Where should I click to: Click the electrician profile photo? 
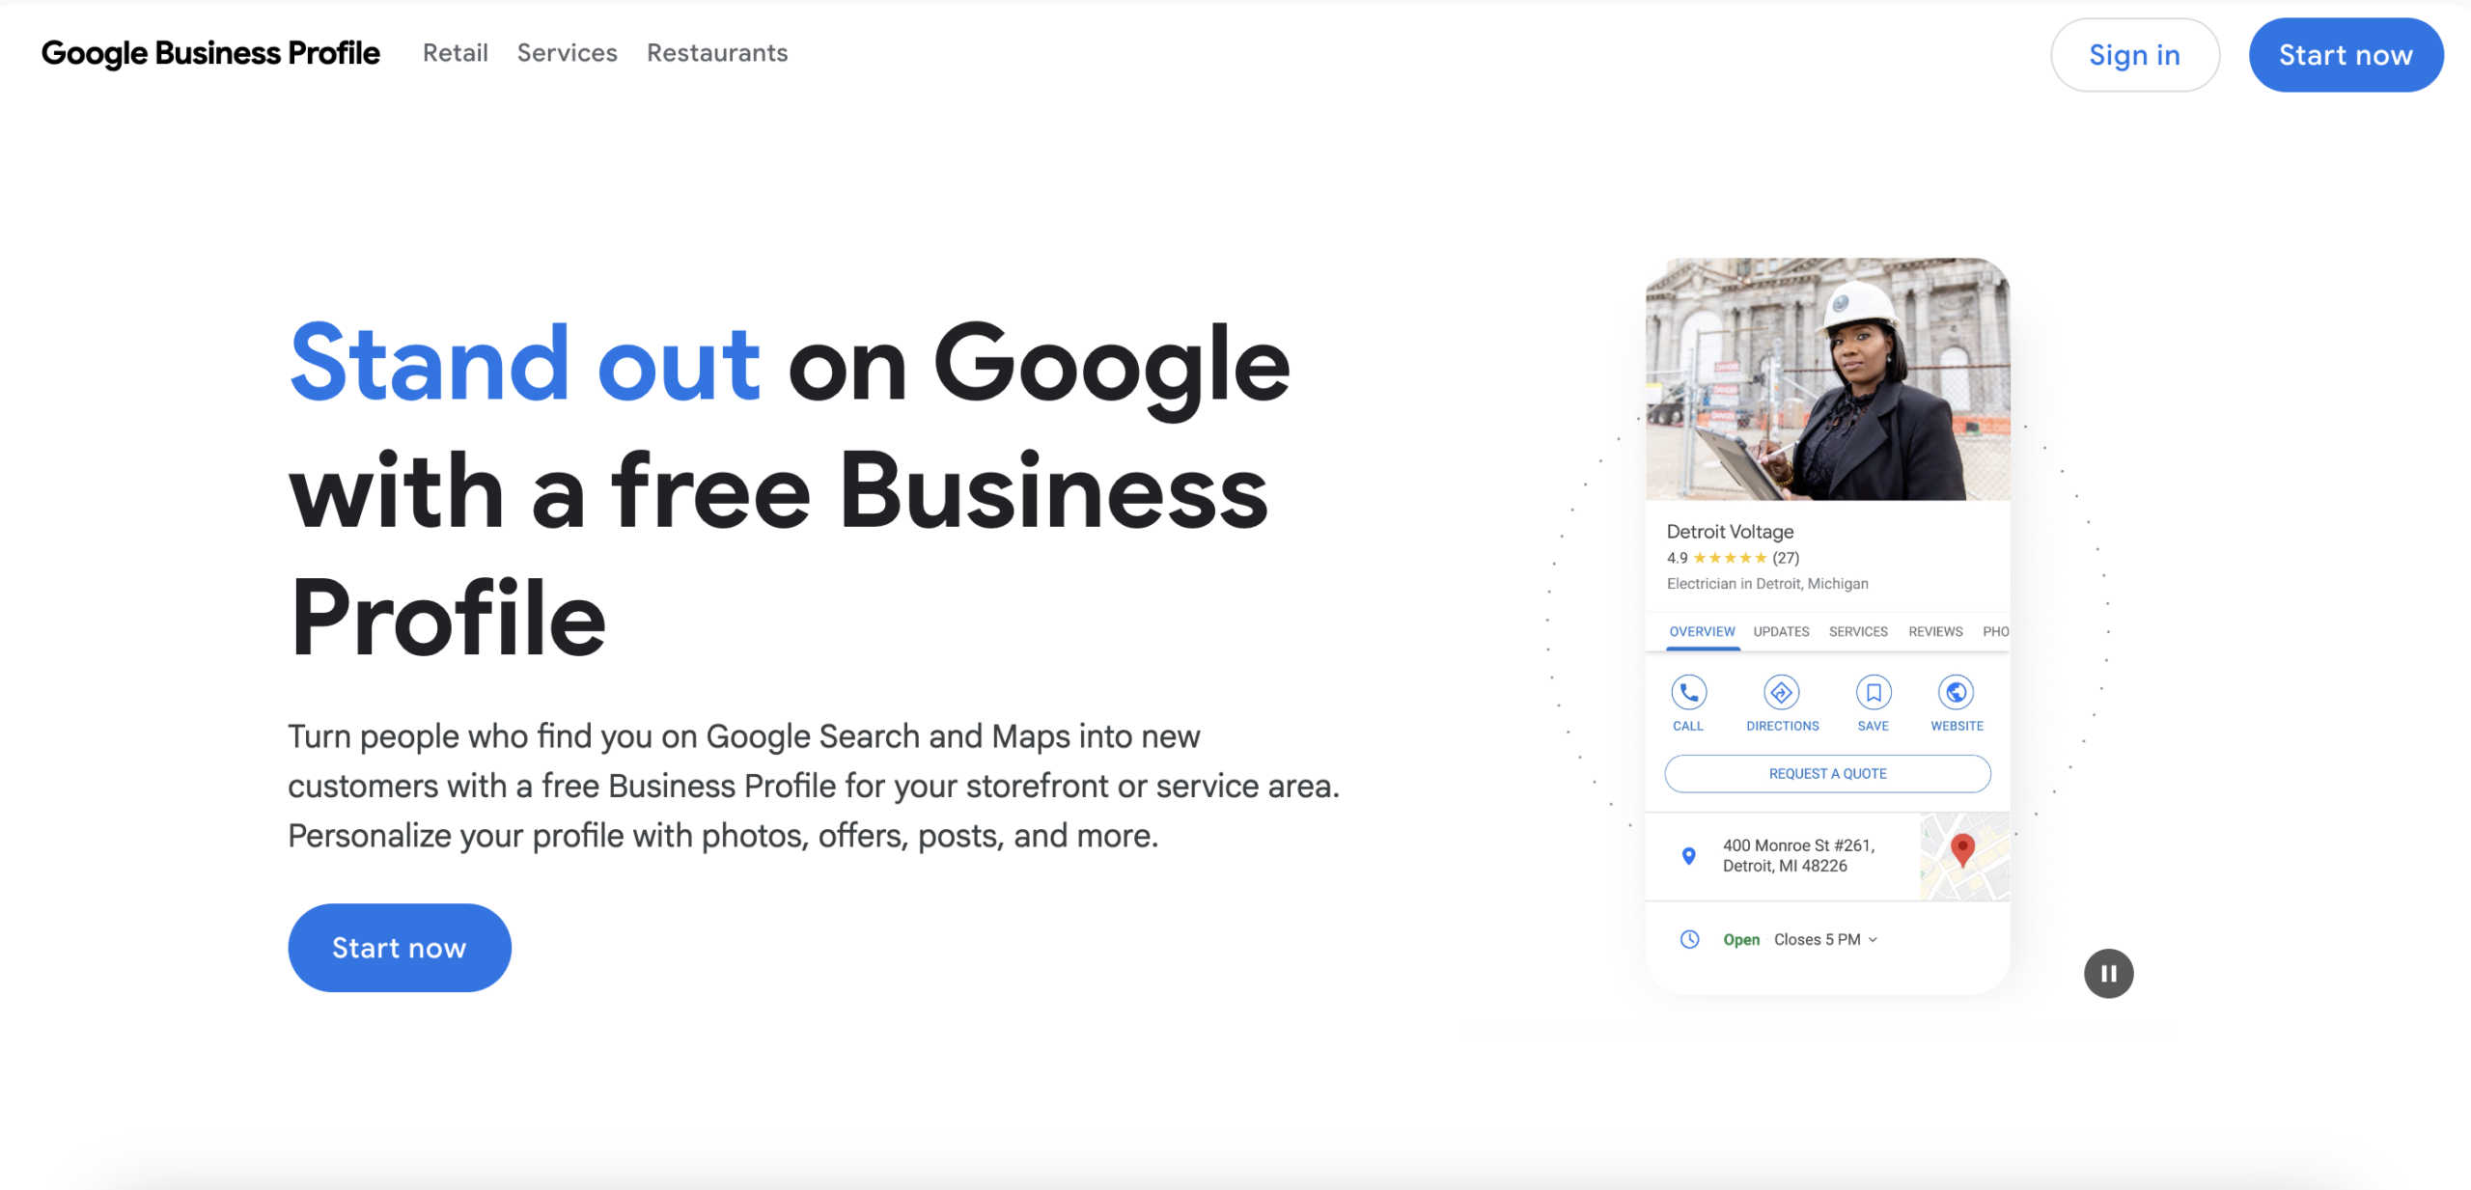pyautogui.click(x=1827, y=378)
